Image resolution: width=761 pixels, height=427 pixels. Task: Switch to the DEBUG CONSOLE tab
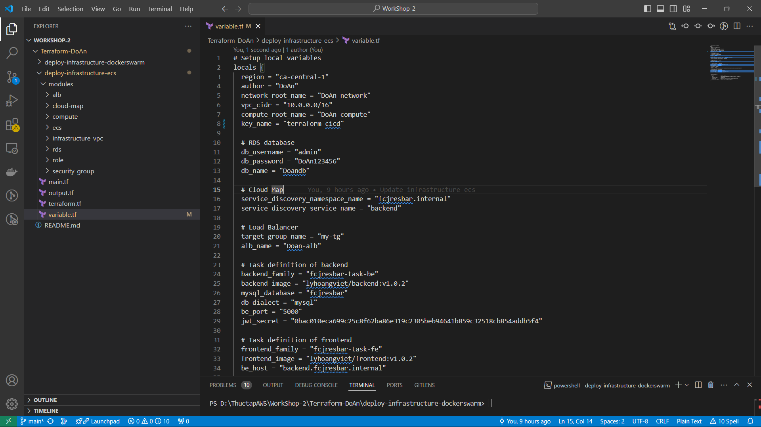coord(316,385)
